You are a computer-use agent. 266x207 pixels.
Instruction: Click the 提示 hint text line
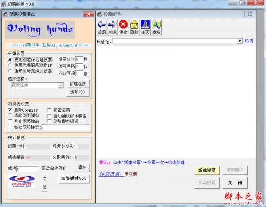(x=142, y=163)
